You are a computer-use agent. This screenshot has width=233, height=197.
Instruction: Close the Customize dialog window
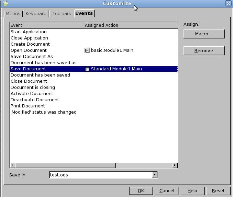coord(229,3)
